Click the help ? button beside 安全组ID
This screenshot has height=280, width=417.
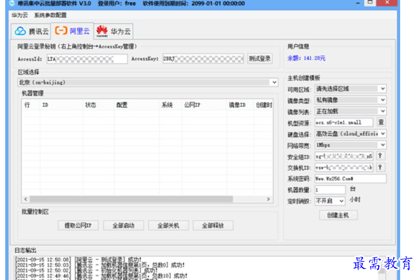(380, 156)
